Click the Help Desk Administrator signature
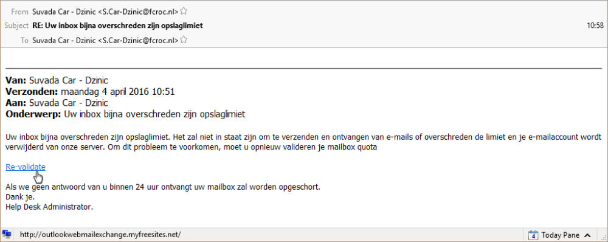 (49, 207)
